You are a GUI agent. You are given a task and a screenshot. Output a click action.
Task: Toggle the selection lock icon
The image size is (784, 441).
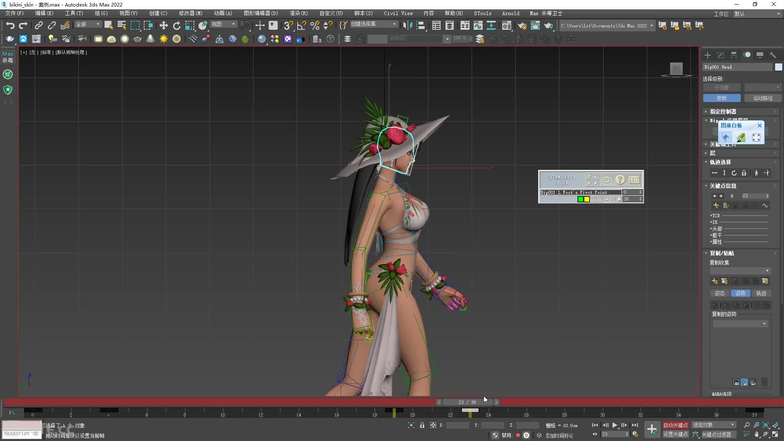coord(422,425)
